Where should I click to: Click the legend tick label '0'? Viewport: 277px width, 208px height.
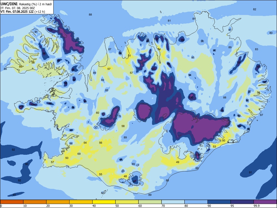point(1,206)
